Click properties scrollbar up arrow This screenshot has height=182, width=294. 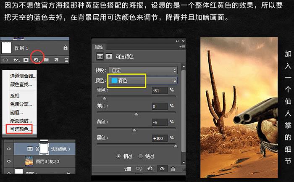tap(184, 66)
